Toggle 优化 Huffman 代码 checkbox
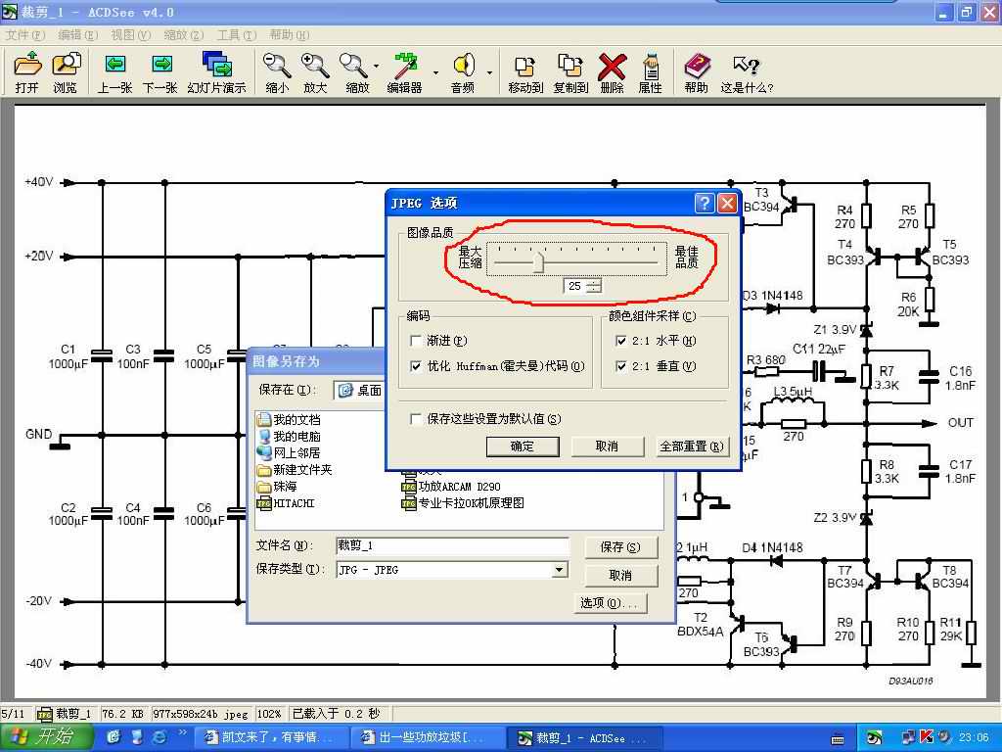Screen dimensions: 1002x752 pyautogui.click(x=415, y=366)
